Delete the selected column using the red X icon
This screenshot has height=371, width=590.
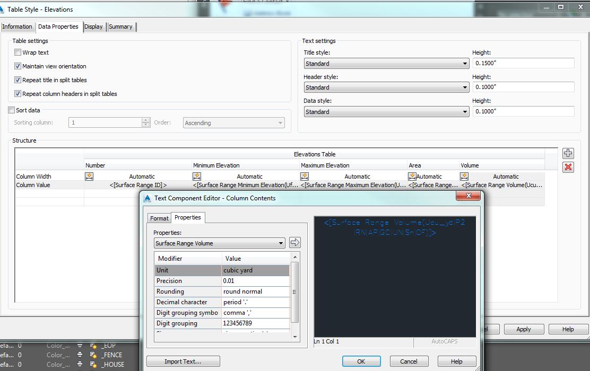pos(568,166)
